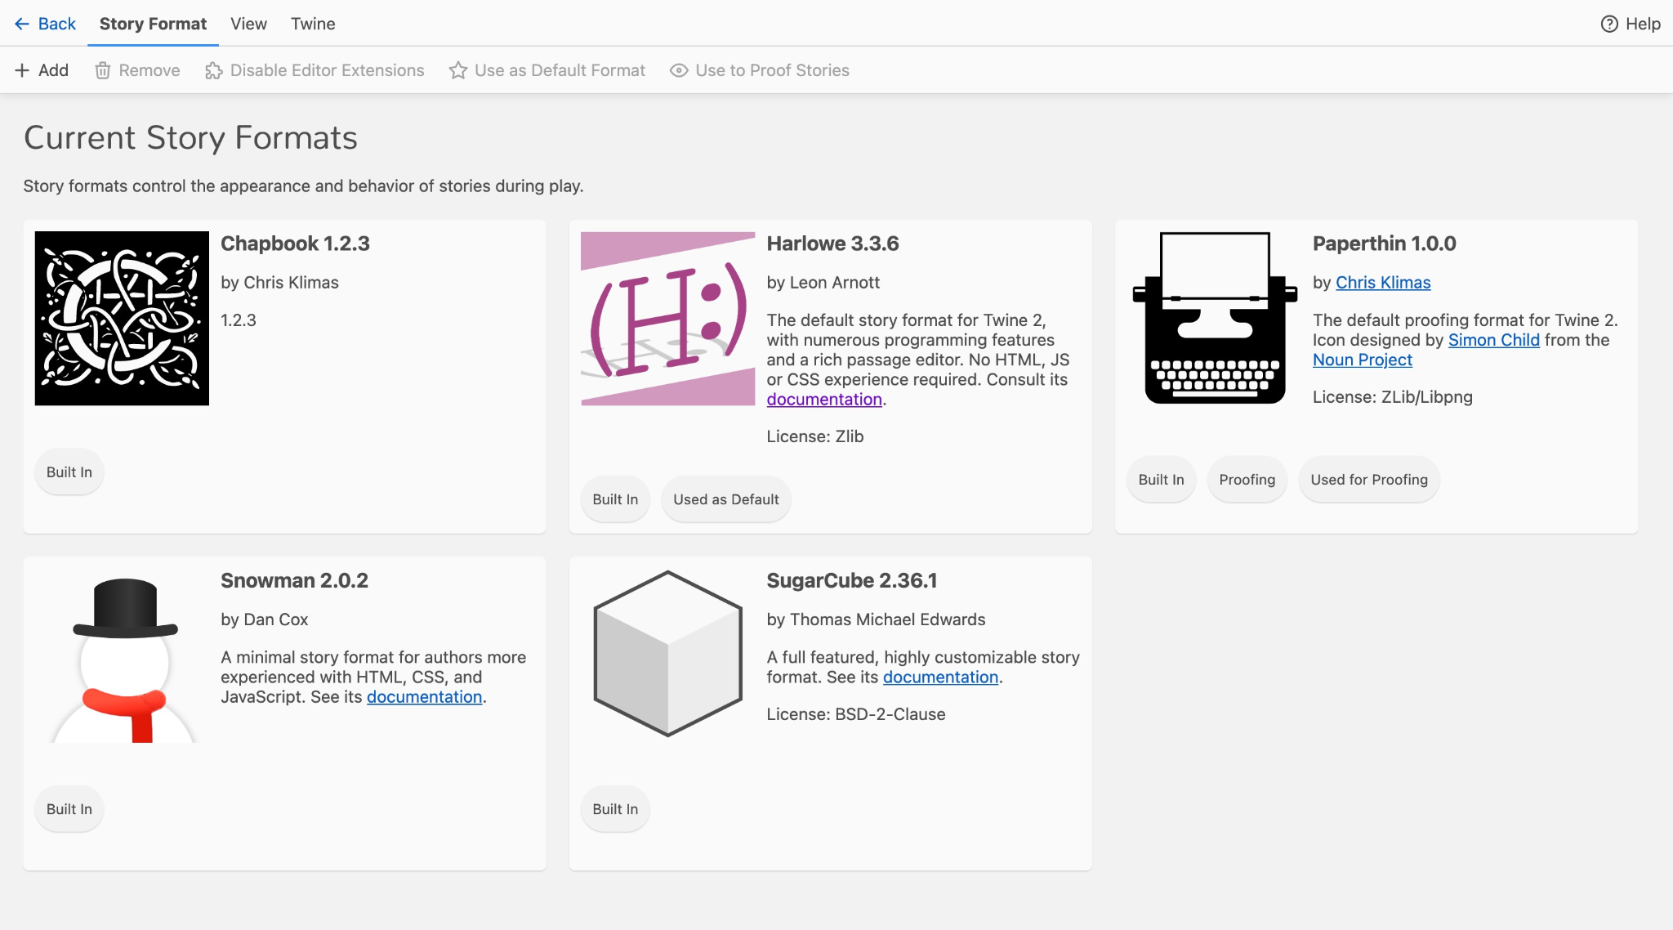Click Disable Editor Extensions
1673x930 pixels.
[x=315, y=70]
